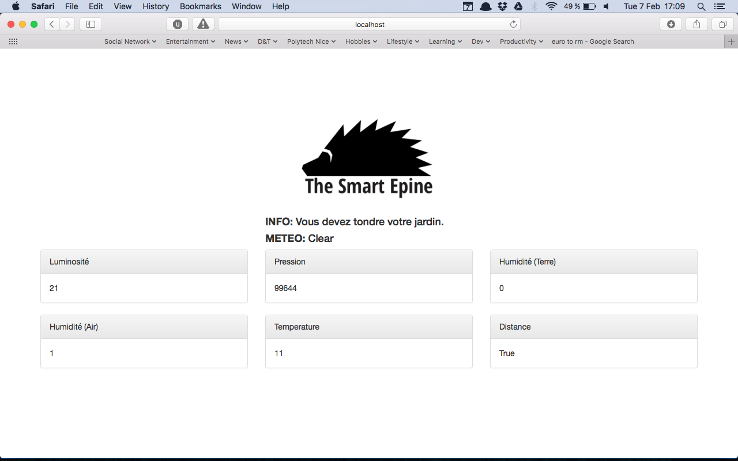Open the Bookmarks menu

click(x=200, y=6)
